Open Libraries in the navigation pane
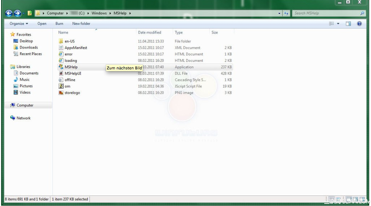This screenshot has height=206, width=371. [23, 67]
